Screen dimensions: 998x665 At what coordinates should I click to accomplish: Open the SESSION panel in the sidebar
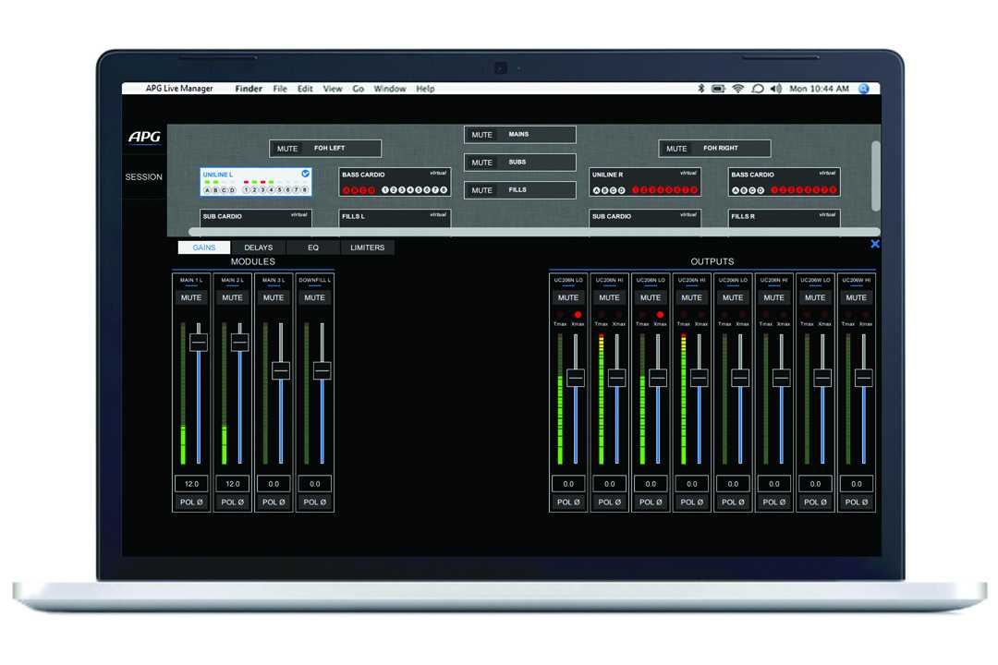[x=143, y=176]
